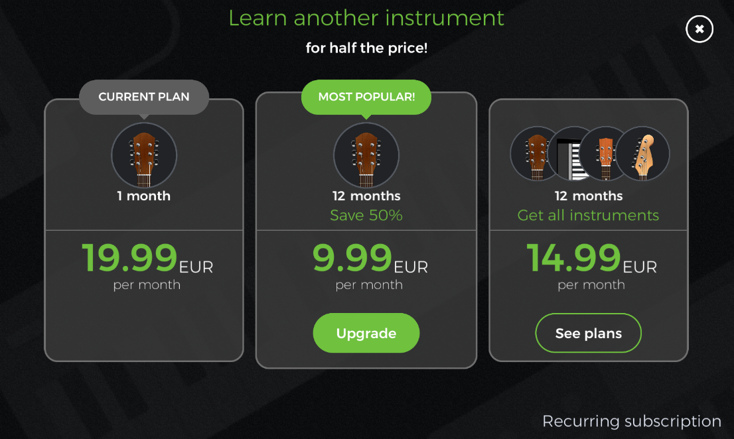Screen dimensions: 734x439
Task: Tap the guitar thumbnail above Save 50% label
Action: point(366,155)
